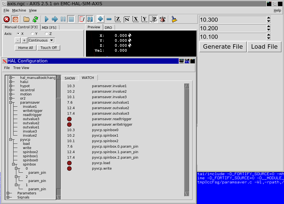This screenshot has height=204, width=284.
Task: Select outvalue3 in the HAL tree
Action: coord(31,119)
